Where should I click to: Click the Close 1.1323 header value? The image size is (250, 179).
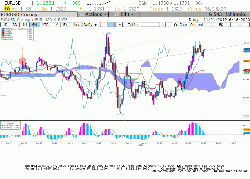(166, 9)
